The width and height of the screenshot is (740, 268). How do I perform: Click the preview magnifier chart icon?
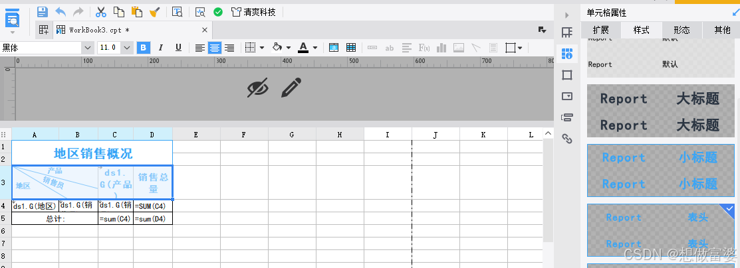pos(200,12)
